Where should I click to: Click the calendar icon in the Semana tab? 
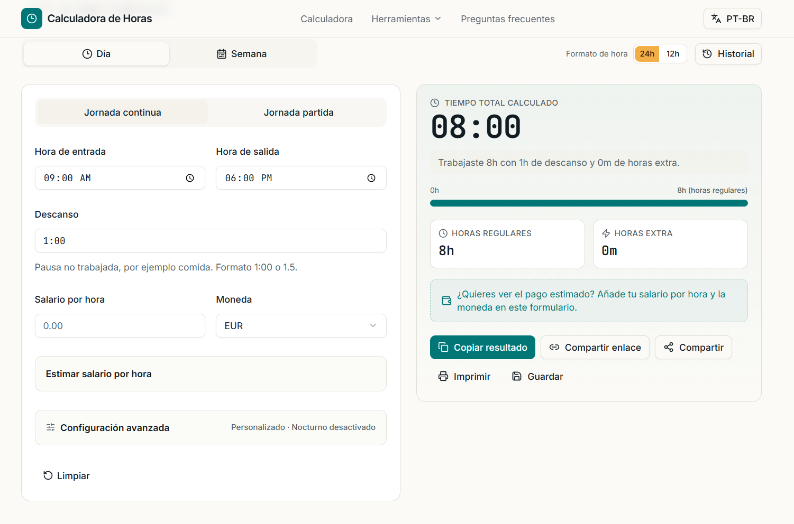tap(222, 54)
